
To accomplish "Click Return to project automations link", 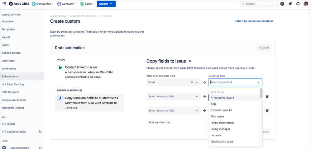I will point(254,21).
